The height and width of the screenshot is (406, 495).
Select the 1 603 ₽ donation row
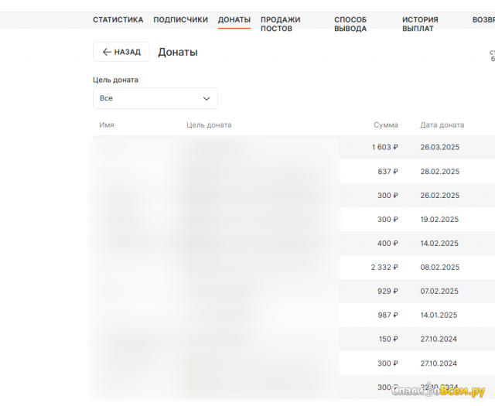point(384,147)
